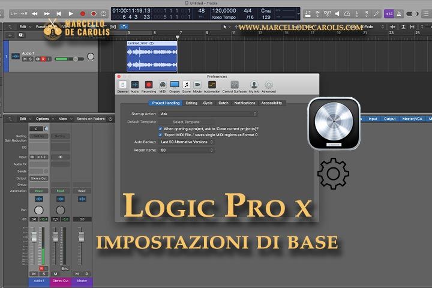Click the Select Template button
Image resolution: width=432 pixels, height=288 pixels.
coord(186,122)
